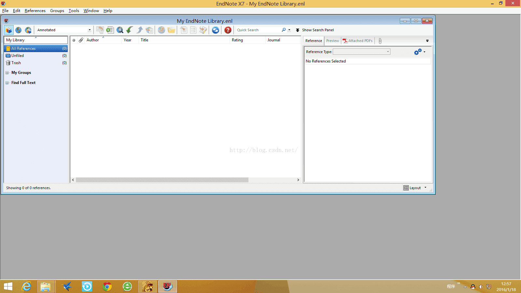The height and width of the screenshot is (293, 521).
Task: Click the scroll right arrow
Action: [298, 180]
